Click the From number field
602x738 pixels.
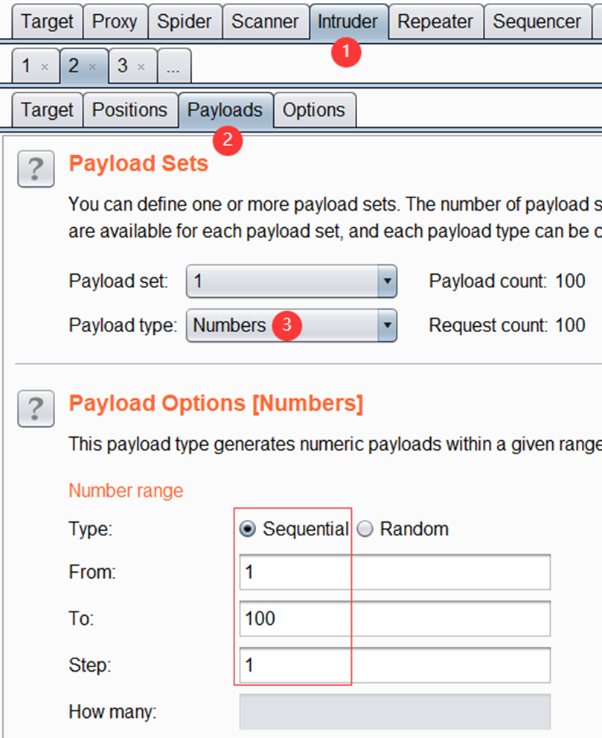pyautogui.click(x=394, y=572)
